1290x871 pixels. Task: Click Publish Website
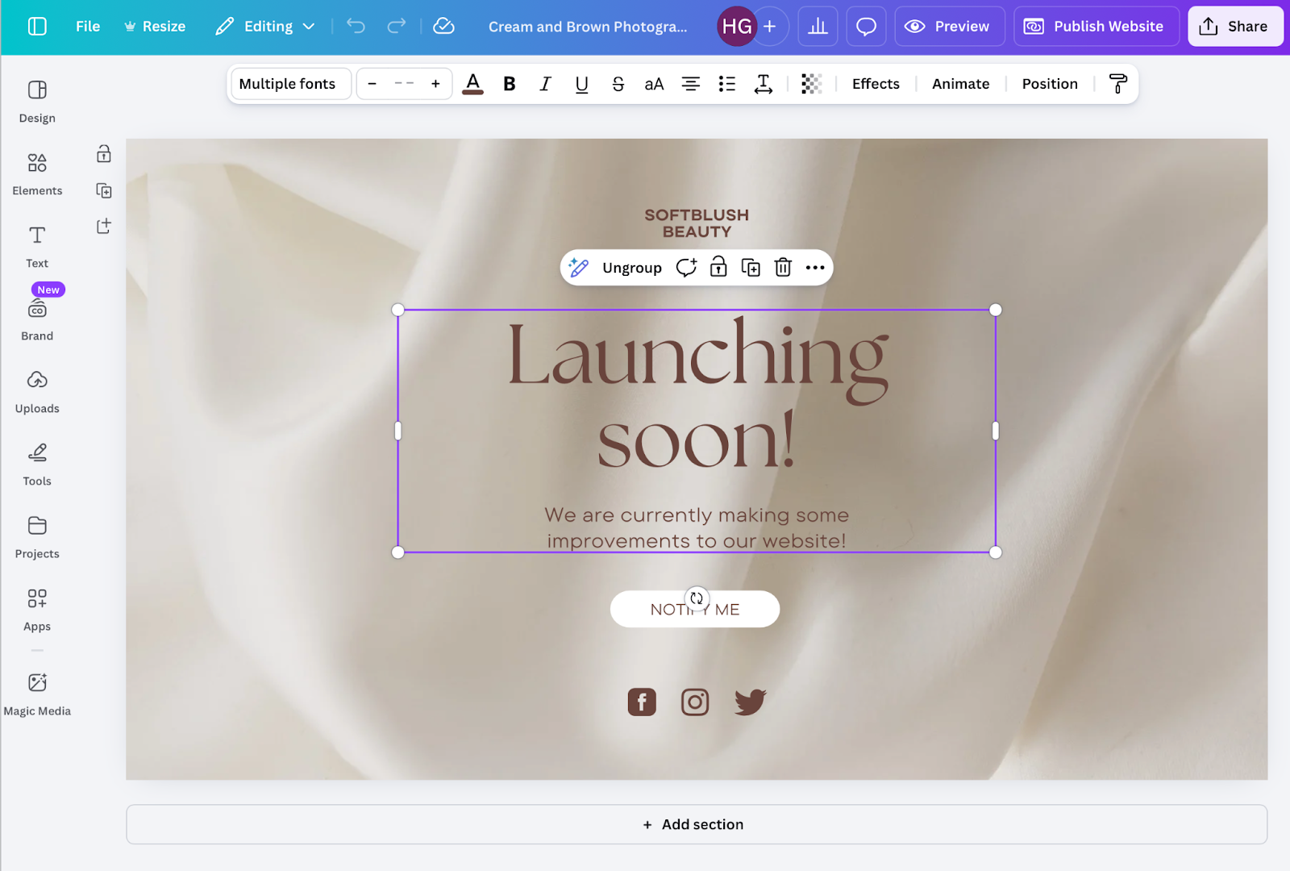coord(1096,26)
